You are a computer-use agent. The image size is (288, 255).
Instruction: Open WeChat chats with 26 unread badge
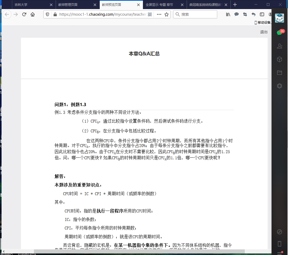coord(280,32)
